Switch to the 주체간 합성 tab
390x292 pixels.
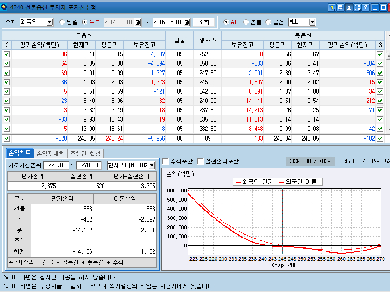click(85, 153)
